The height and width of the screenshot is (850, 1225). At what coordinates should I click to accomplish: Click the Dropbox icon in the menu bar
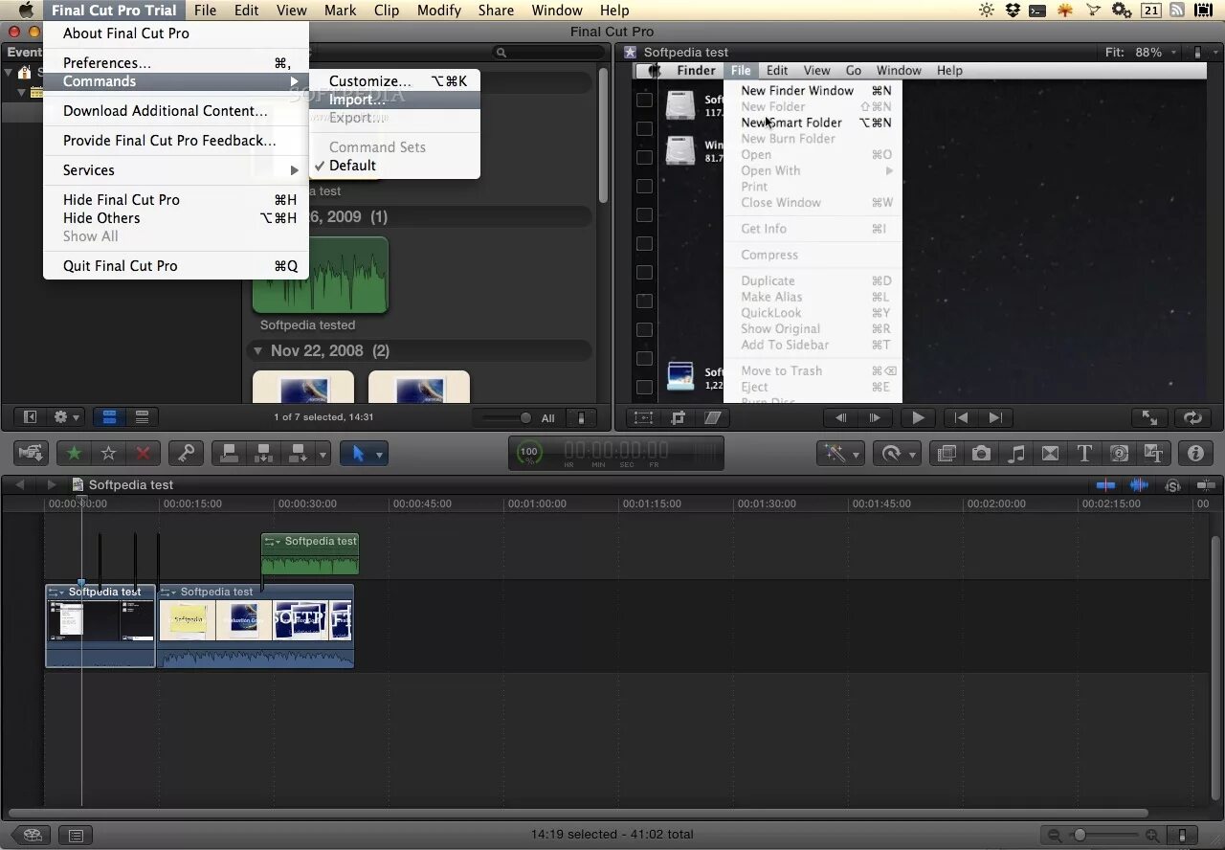(1013, 11)
